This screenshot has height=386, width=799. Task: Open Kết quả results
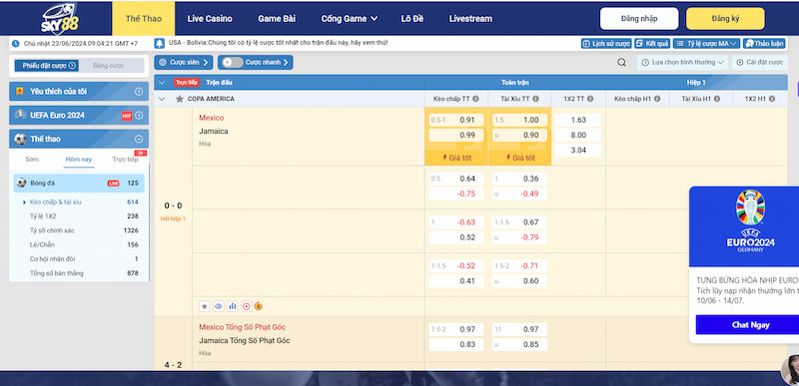pos(653,44)
